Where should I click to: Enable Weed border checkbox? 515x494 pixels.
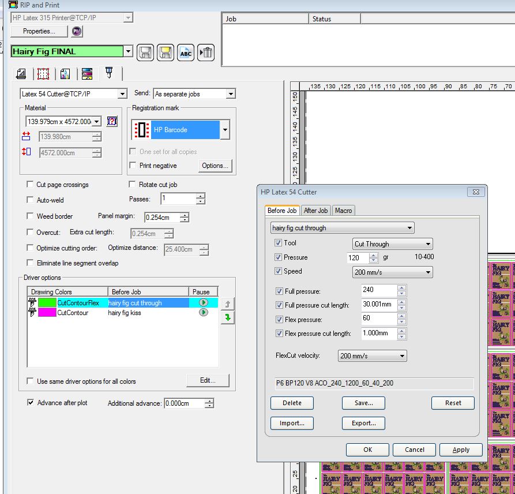click(30, 216)
